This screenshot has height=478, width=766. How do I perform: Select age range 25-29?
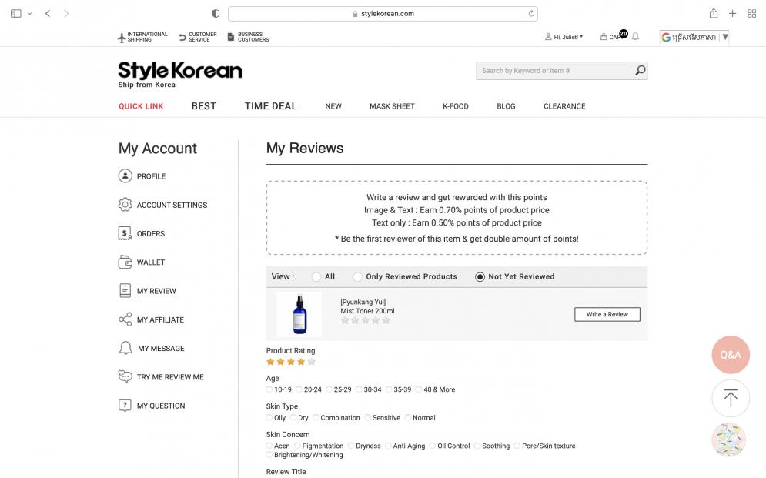coord(329,389)
